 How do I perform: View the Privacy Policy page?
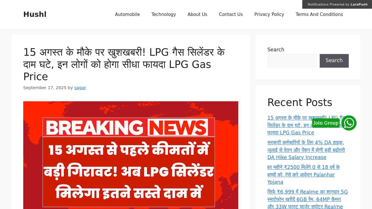(269, 15)
